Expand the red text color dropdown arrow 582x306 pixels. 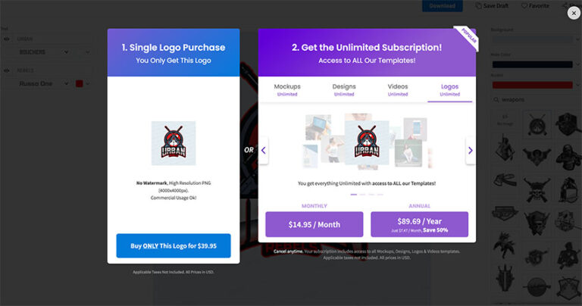[88, 84]
